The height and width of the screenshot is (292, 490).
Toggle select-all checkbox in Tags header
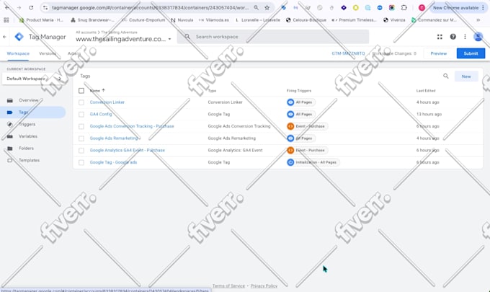[81, 91]
